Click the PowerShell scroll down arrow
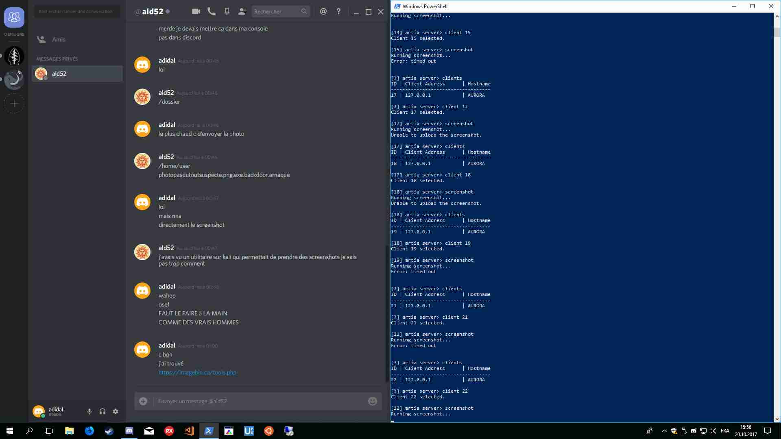The width and height of the screenshot is (781, 439). point(777,419)
